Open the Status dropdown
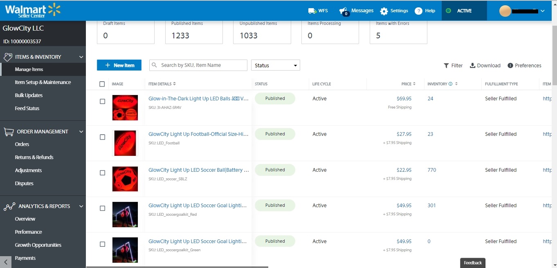The image size is (557, 268). click(275, 65)
